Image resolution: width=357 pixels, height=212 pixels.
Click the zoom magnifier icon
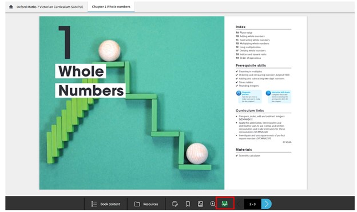(212, 204)
